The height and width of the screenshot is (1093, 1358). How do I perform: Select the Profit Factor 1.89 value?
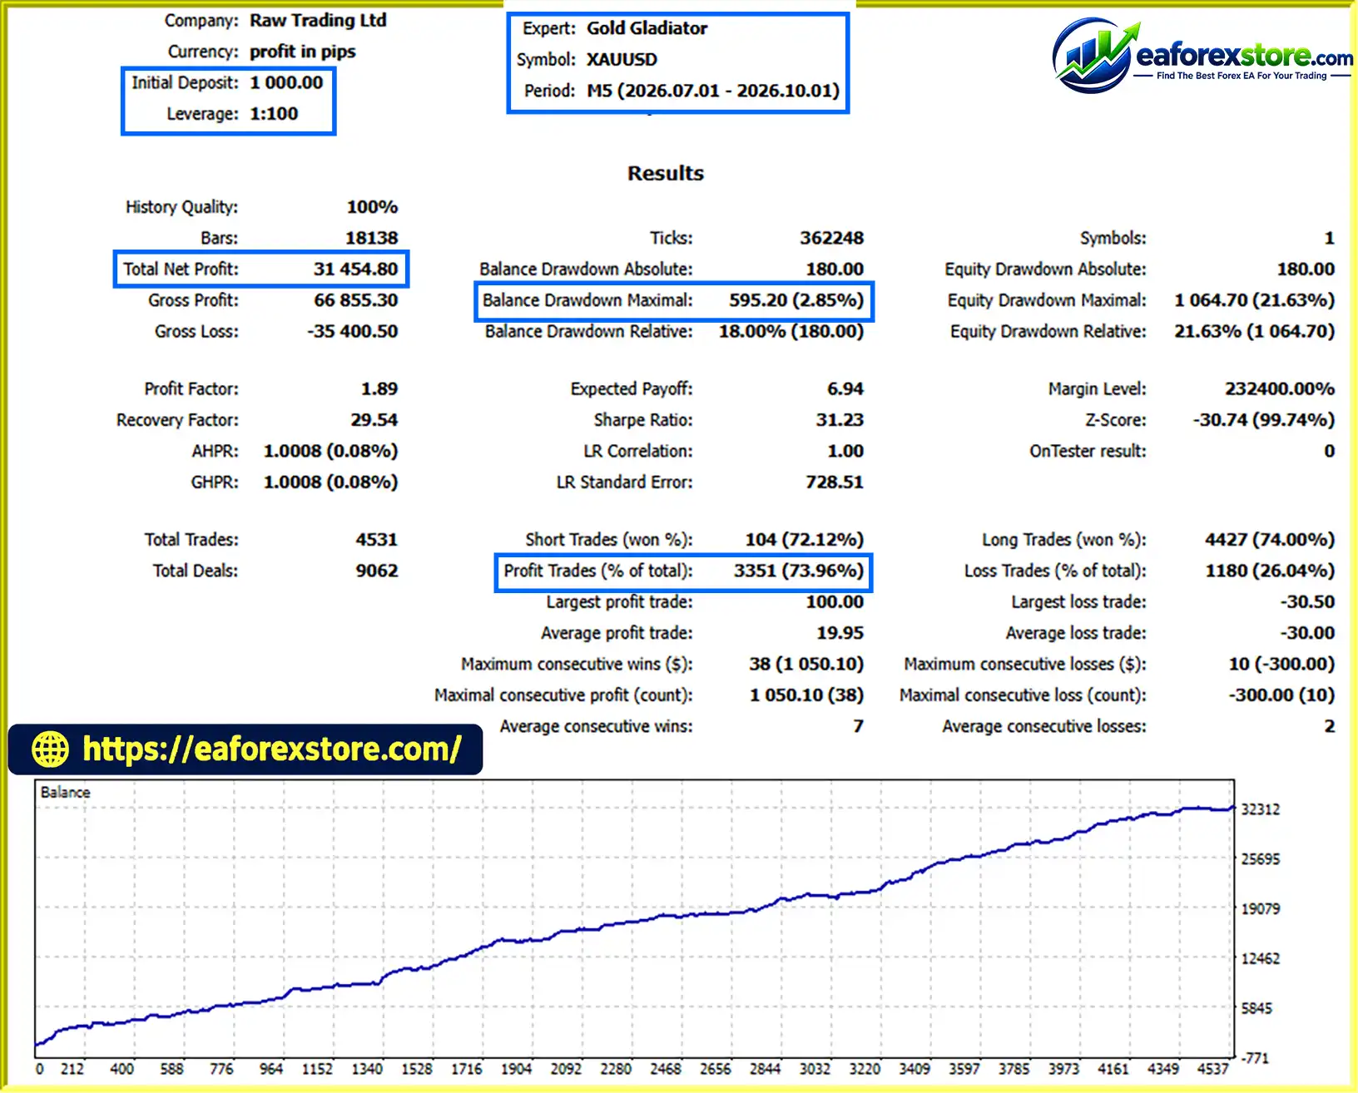[x=379, y=389]
